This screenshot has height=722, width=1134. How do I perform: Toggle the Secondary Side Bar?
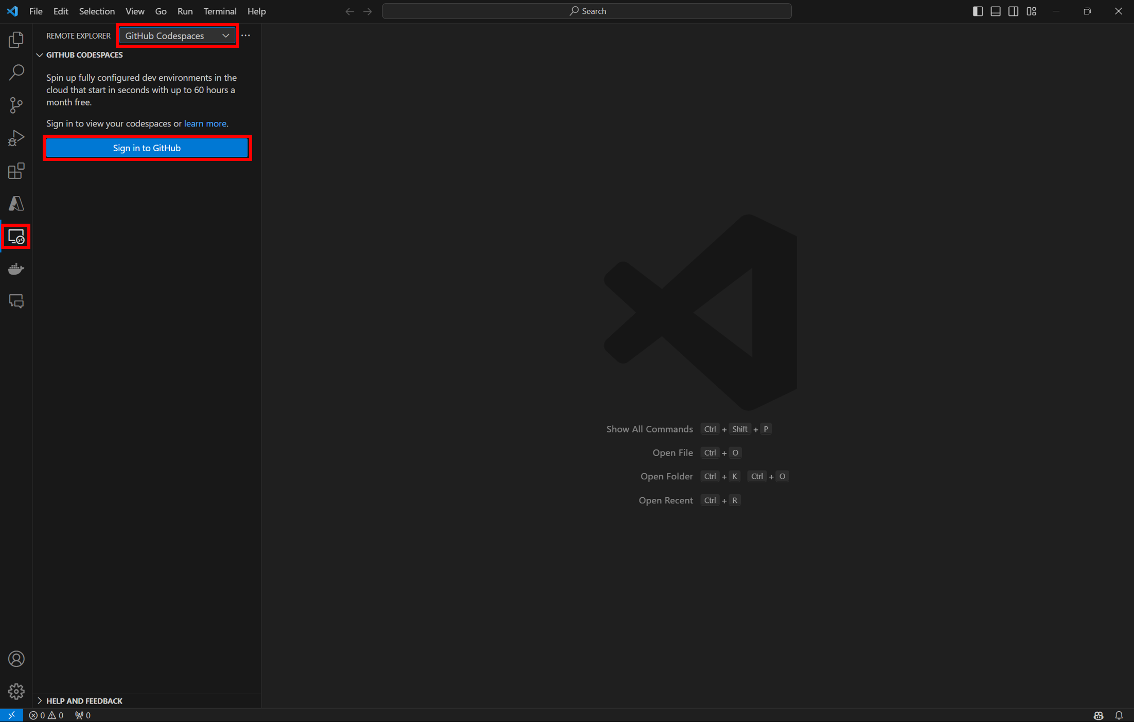tap(1013, 11)
